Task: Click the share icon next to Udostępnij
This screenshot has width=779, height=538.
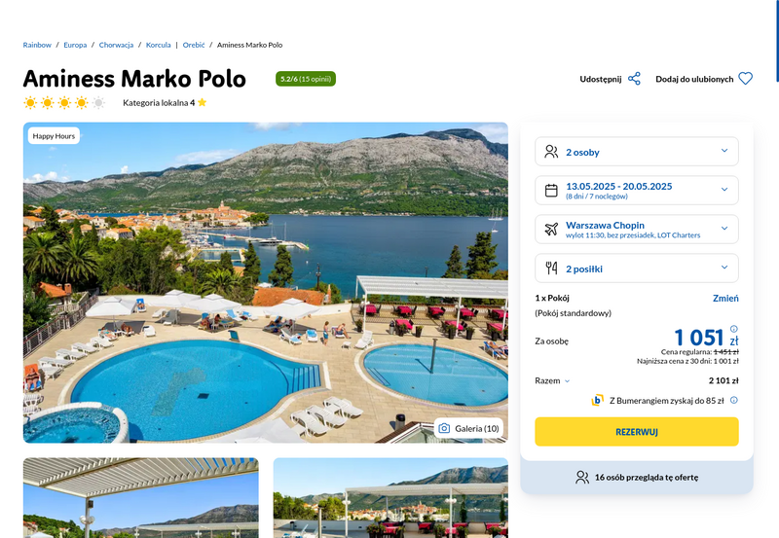Action: click(634, 79)
